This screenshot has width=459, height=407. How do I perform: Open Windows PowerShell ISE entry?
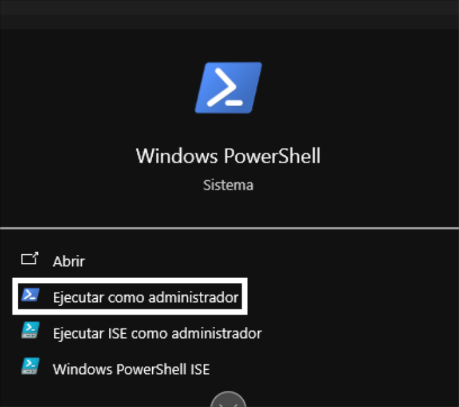131,369
